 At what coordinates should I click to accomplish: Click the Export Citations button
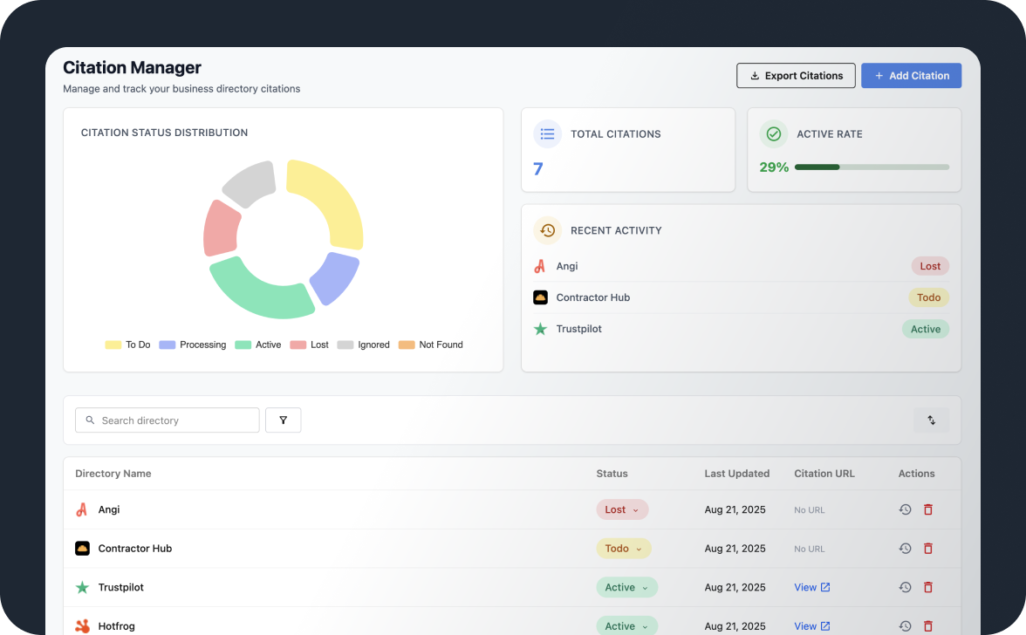click(x=796, y=76)
